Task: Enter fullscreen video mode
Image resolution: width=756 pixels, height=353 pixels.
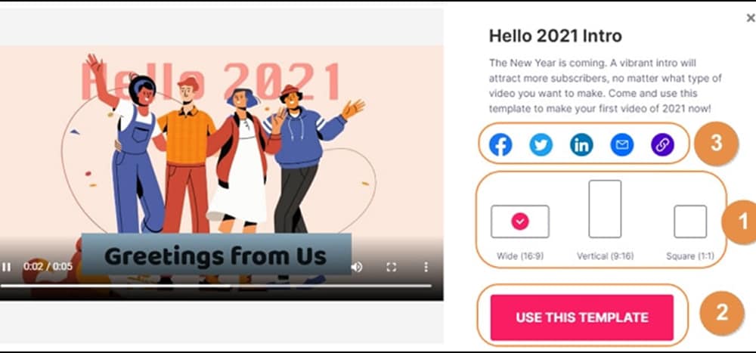Action: click(392, 267)
